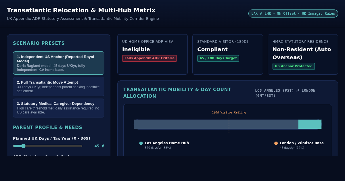Adjust the Planned UK Days slider
The image size is (345, 181).
pyautogui.click(x=48, y=146)
